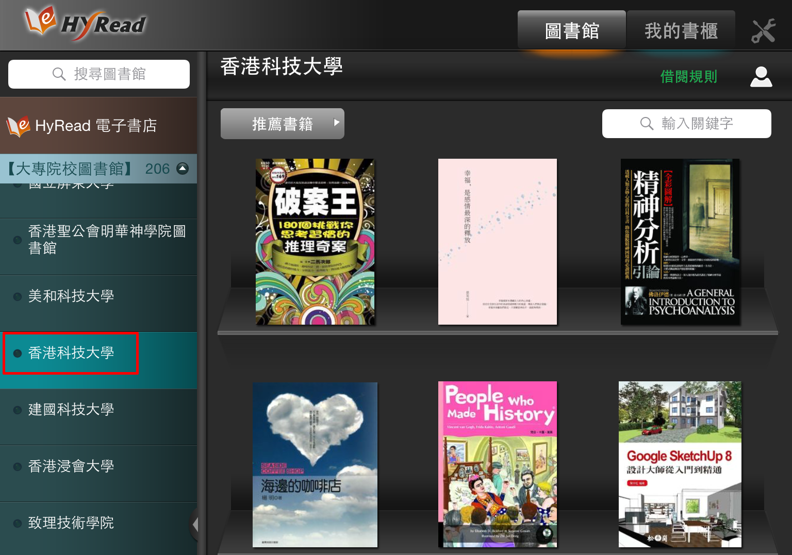The width and height of the screenshot is (792, 555).
Task: Select 建國科技大學 from the library list
Action: pyautogui.click(x=71, y=409)
